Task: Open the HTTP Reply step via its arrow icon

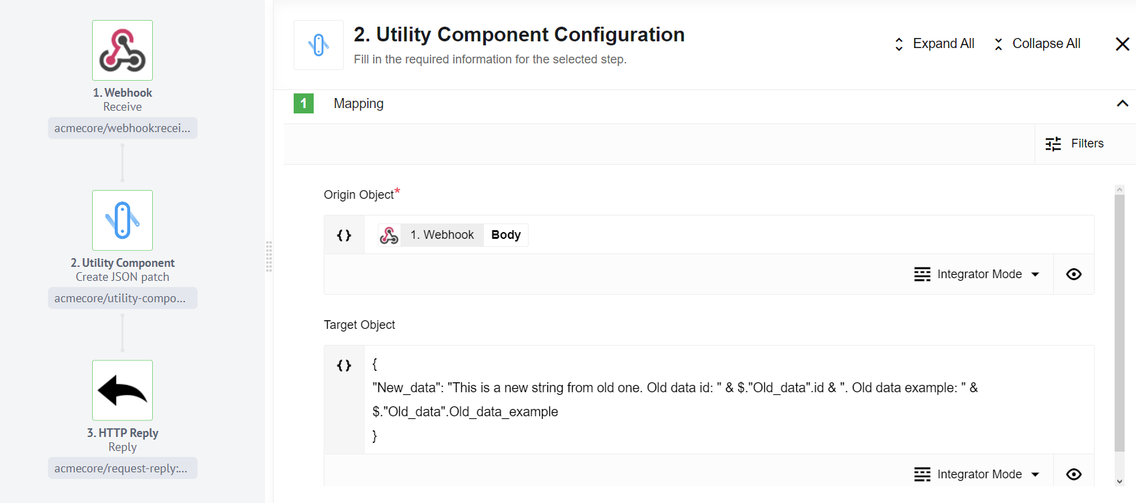Action: (122, 390)
